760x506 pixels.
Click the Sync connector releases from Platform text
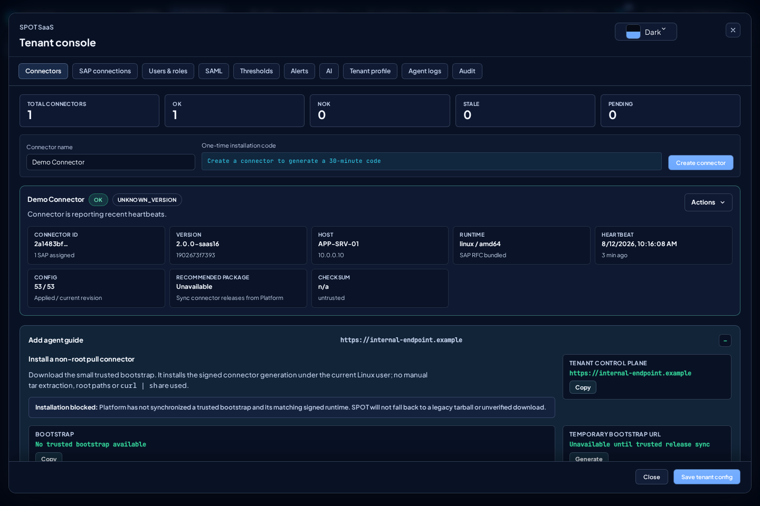click(230, 298)
